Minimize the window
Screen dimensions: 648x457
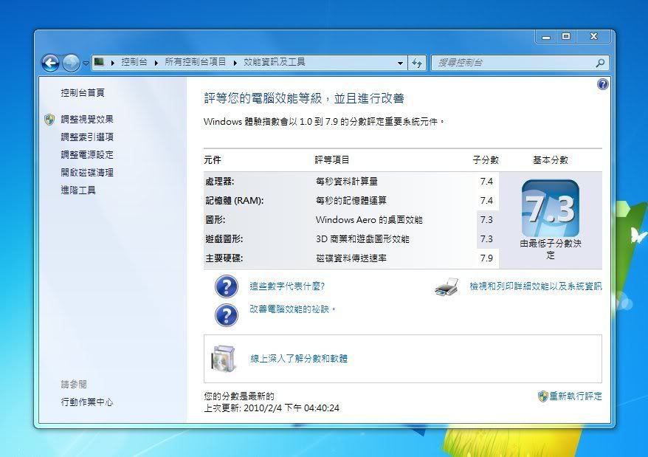[x=546, y=37]
